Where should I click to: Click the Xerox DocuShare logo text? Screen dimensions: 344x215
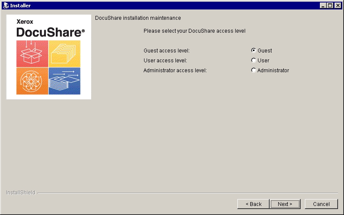(50, 28)
